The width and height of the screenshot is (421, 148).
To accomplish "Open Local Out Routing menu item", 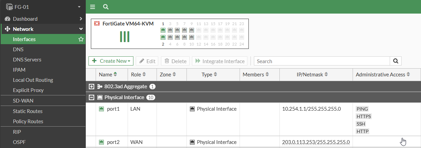I will 43,80.
